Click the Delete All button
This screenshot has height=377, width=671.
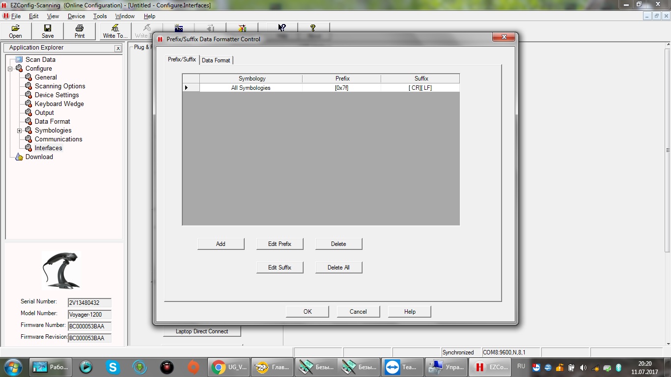(x=338, y=268)
